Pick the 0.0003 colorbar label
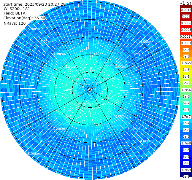 tap(186, 30)
